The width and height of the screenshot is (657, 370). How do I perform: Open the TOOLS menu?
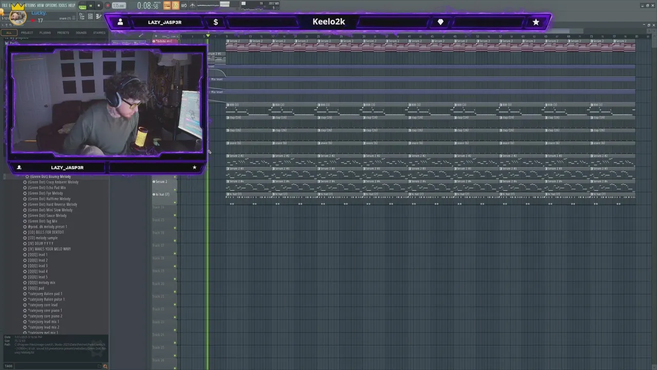(x=63, y=5)
